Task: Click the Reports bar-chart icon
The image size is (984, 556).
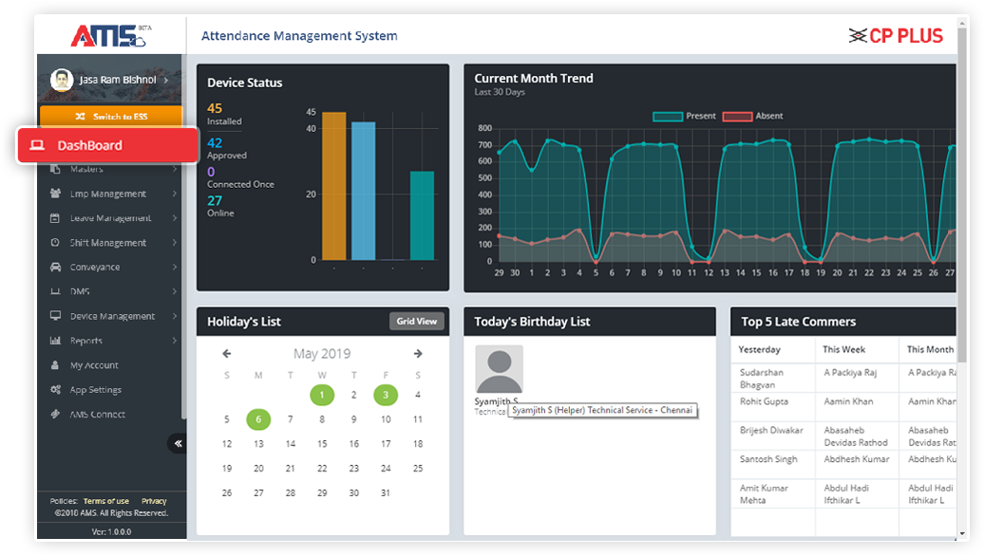Action: 55,341
